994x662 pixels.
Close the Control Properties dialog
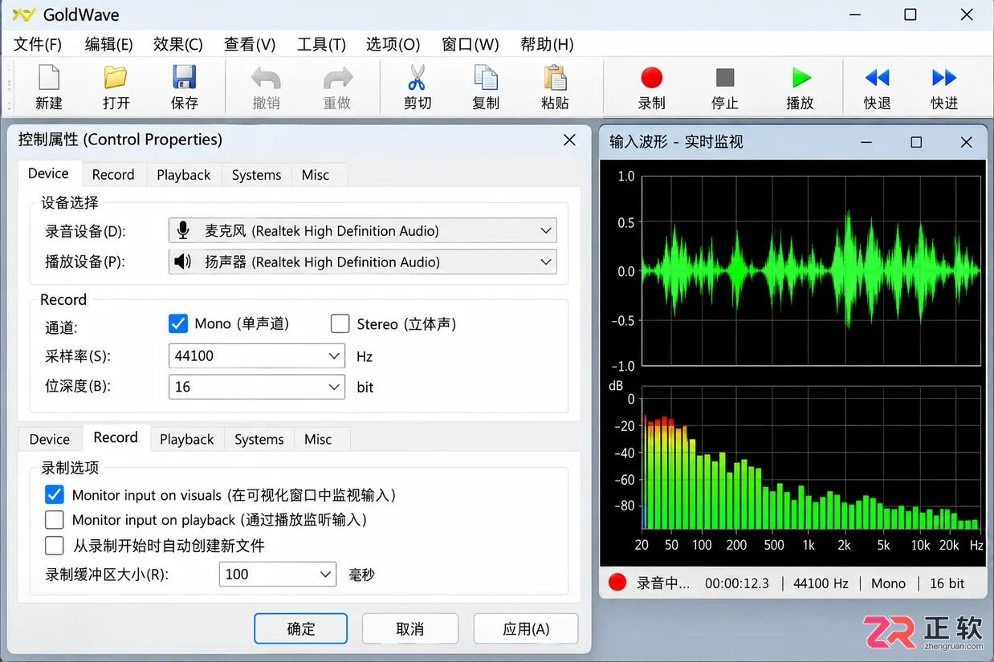tap(569, 140)
